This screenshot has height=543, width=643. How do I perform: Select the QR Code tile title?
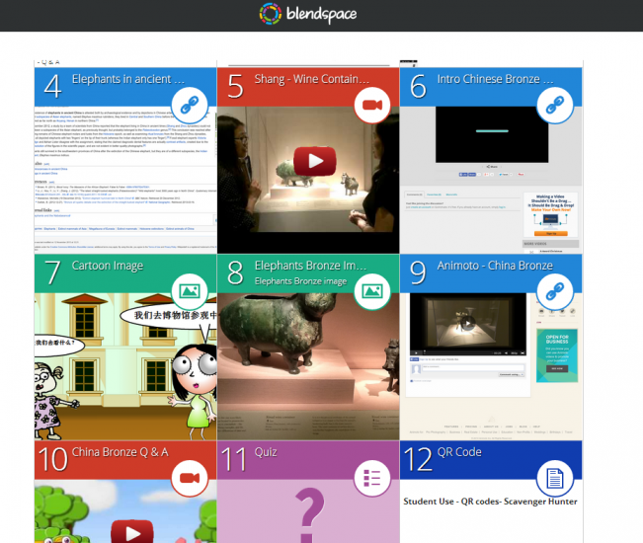tap(459, 452)
